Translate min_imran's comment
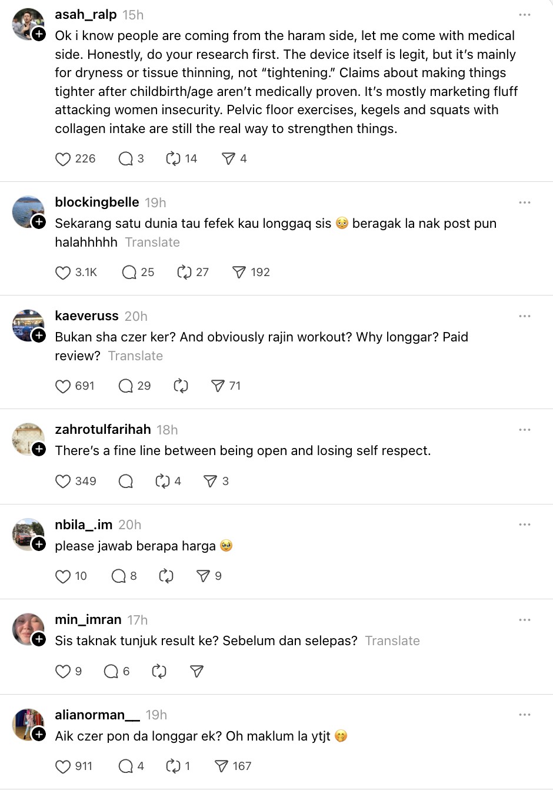 392,640
